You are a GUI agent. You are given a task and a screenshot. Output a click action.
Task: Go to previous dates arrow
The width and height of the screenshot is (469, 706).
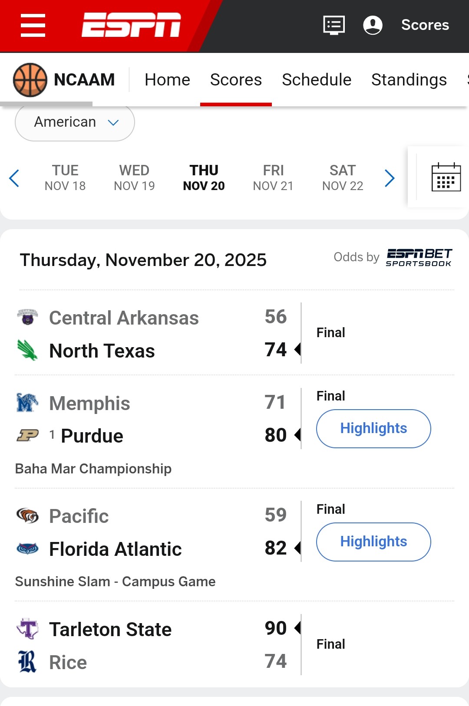14,178
